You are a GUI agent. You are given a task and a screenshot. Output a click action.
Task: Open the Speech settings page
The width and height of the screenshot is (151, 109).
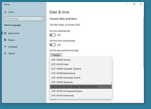click(x=11, y=53)
